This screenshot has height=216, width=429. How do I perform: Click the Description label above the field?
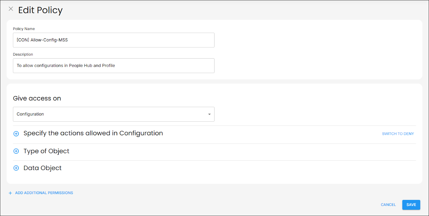click(23, 54)
